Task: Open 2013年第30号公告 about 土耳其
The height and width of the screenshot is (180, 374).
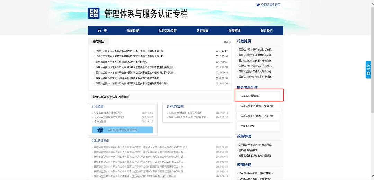Action: tap(140, 171)
